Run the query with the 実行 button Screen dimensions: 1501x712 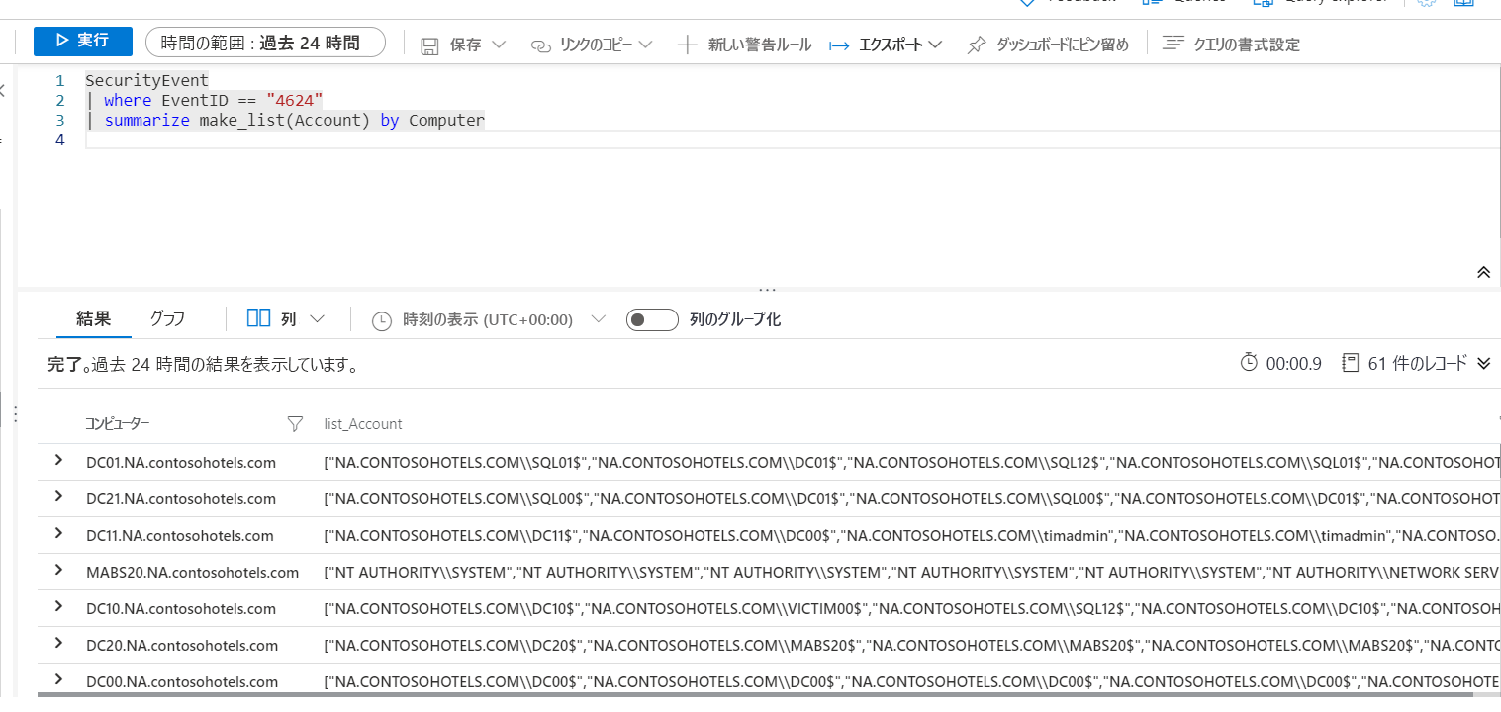click(82, 41)
